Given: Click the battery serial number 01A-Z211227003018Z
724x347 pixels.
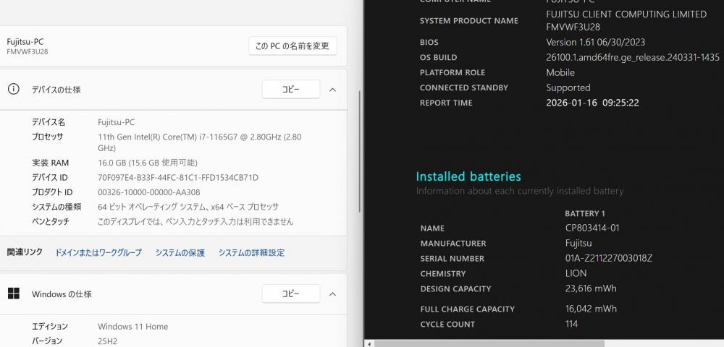Looking at the screenshot, I should [609, 258].
